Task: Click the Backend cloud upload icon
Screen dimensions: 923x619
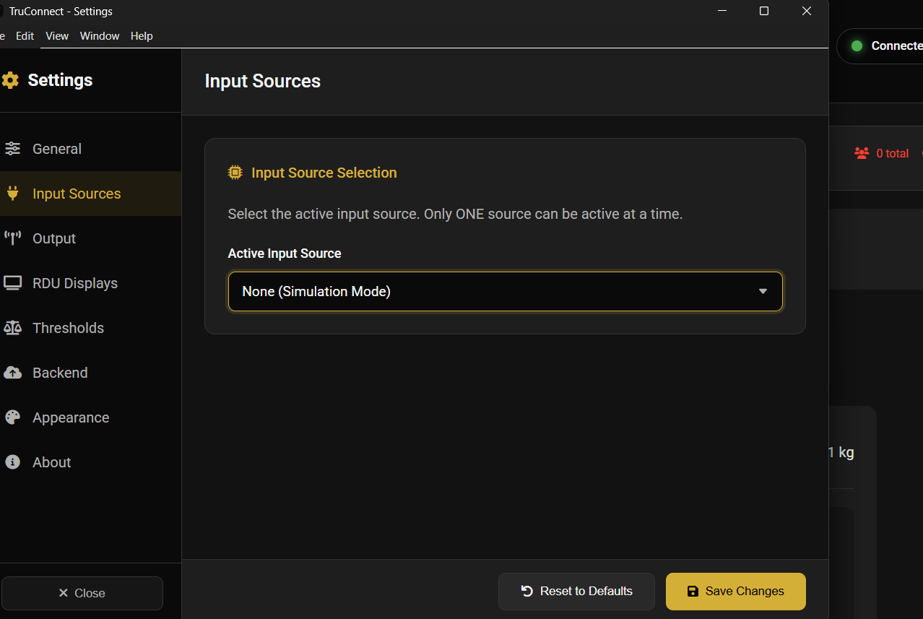Action: point(12,373)
